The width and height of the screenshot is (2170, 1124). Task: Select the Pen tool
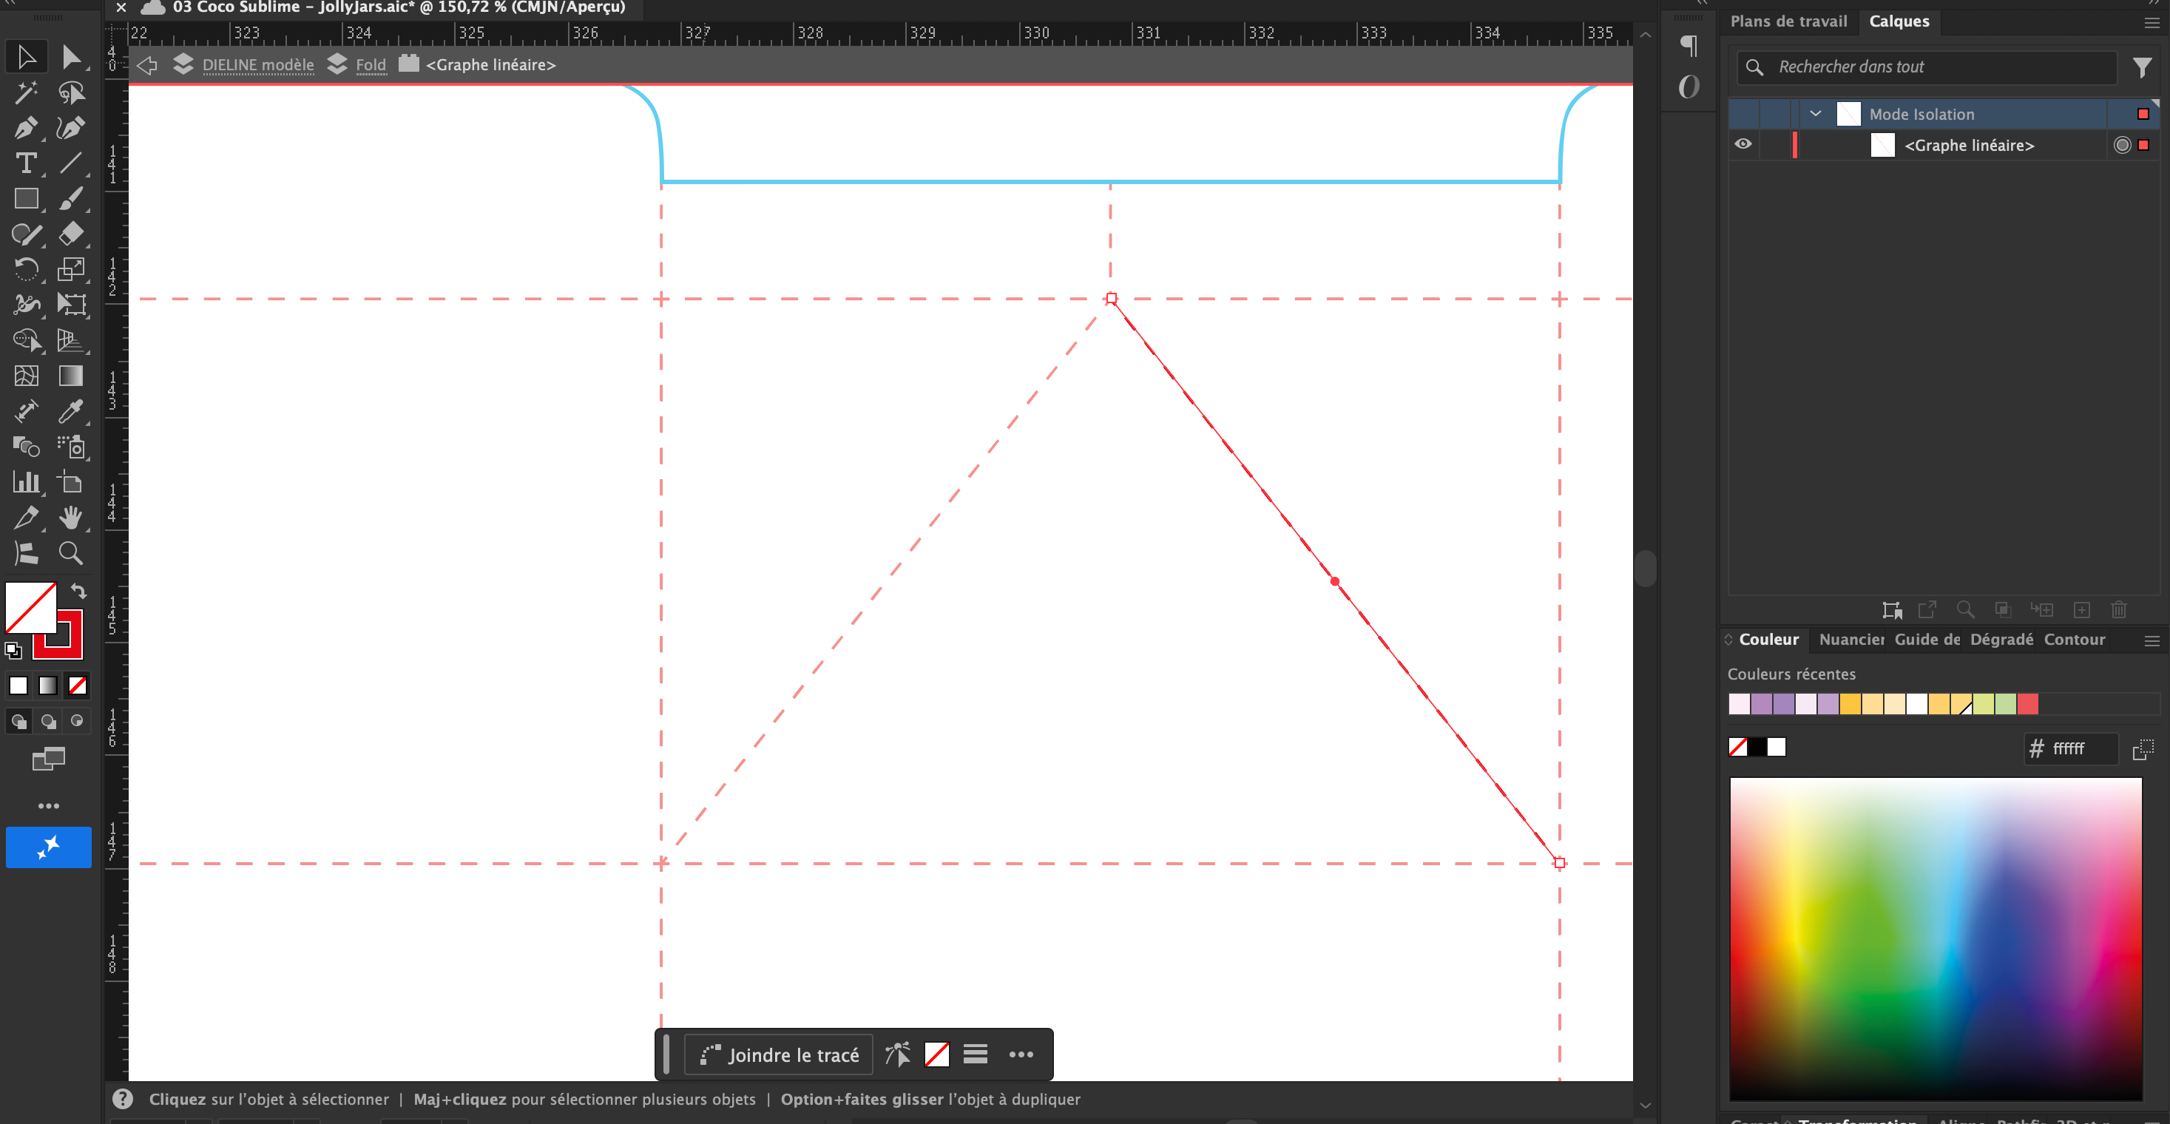point(25,128)
